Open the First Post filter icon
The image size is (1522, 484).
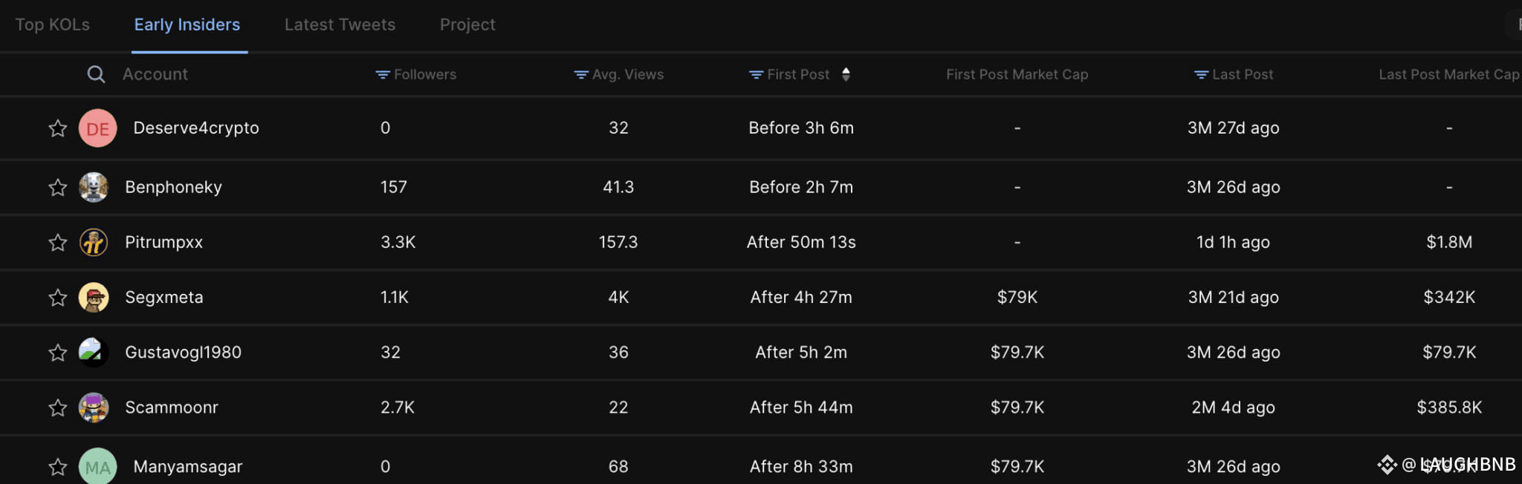click(x=756, y=75)
